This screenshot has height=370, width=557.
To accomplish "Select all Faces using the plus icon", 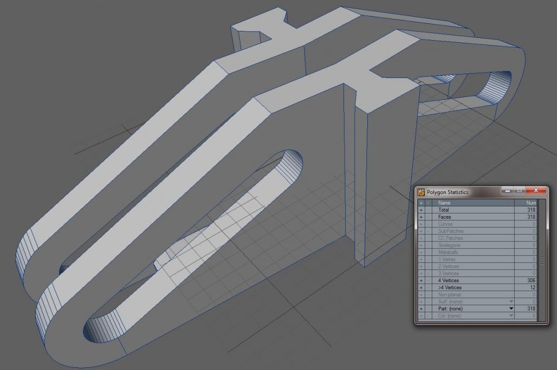I will point(421,217).
